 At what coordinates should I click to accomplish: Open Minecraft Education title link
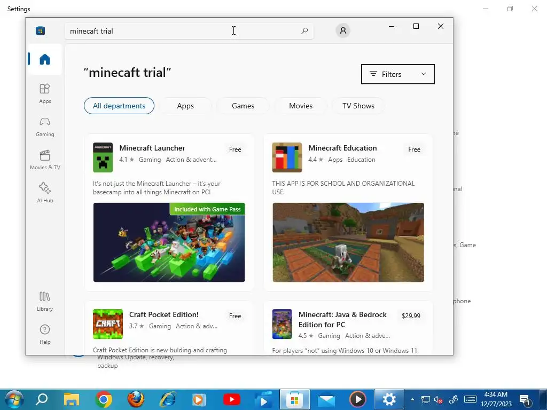point(342,148)
